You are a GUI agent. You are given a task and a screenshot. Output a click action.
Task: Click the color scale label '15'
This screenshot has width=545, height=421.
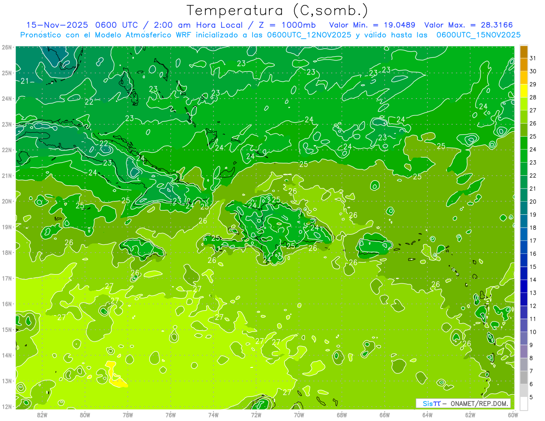pos(533,267)
